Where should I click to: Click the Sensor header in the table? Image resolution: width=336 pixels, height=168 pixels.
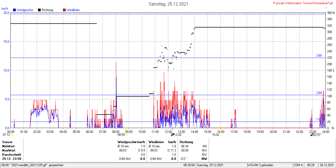pos(7,142)
